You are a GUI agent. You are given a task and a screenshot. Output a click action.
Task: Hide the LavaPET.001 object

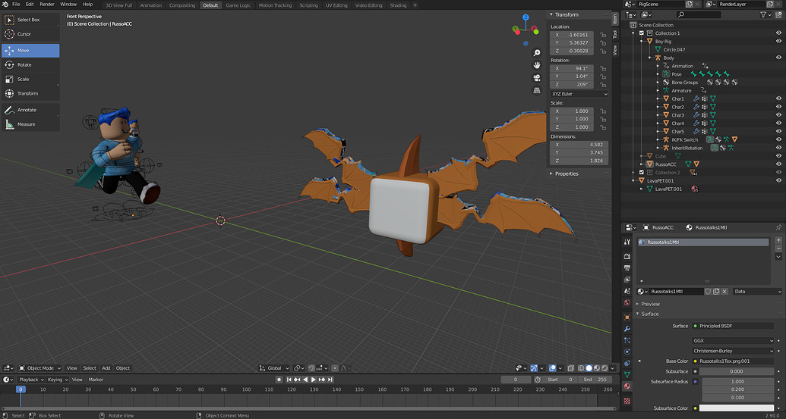pyautogui.click(x=778, y=180)
